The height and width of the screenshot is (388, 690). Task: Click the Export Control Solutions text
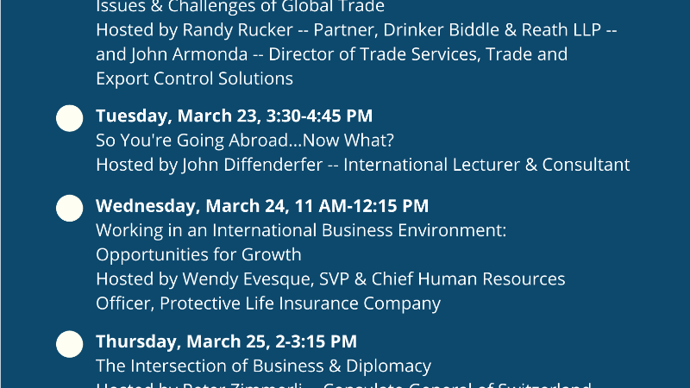[195, 78]
